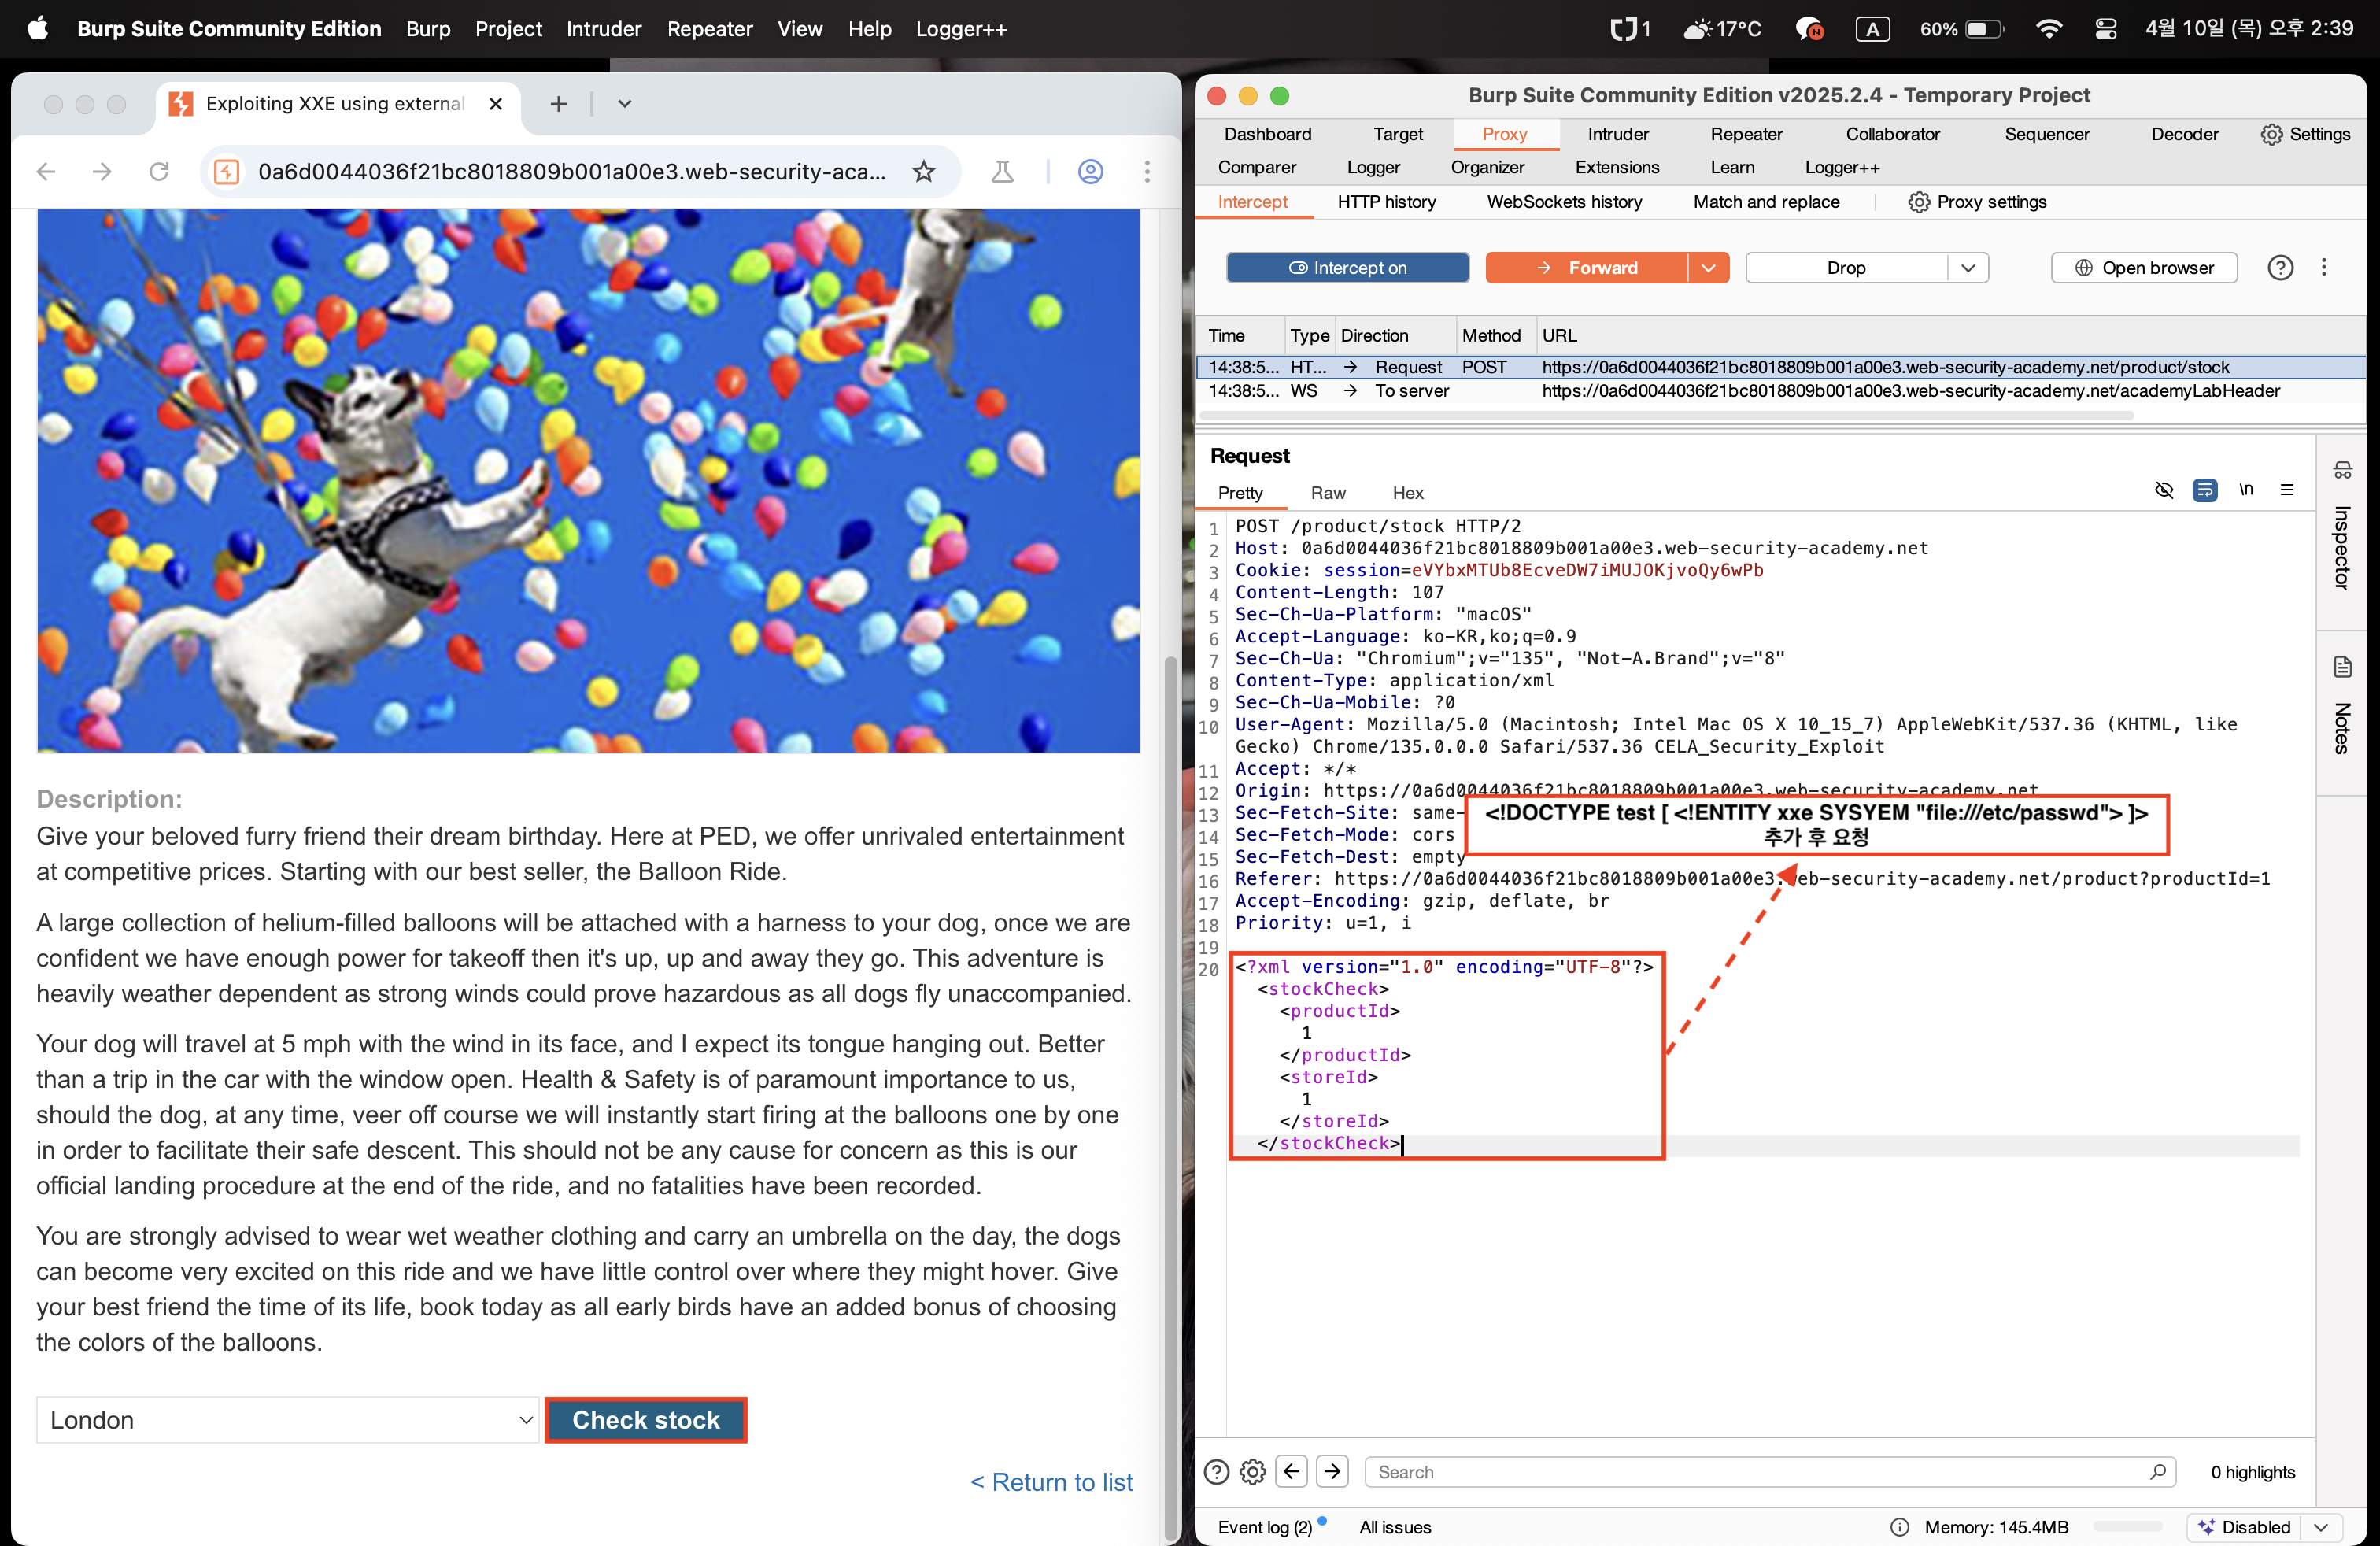This screenshot has width=2380, height=1546.
Task: Open the Logger++ menu in menu bar
Action: (961, 29)
